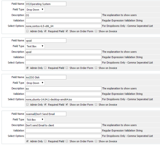
Task: Enable Show on Order Form for vpsid field
Action: 67,68
